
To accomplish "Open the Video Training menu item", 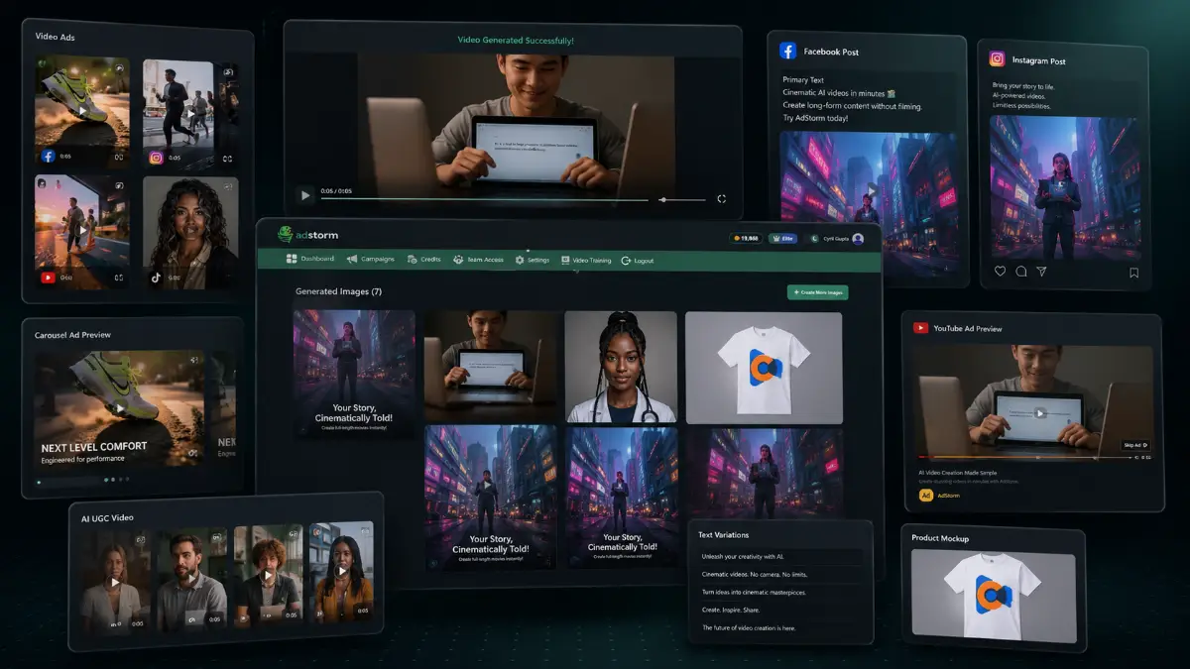I will click(x=585, y=260).
